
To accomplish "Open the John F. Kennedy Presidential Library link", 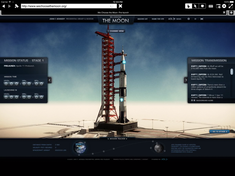I will 72,19.
